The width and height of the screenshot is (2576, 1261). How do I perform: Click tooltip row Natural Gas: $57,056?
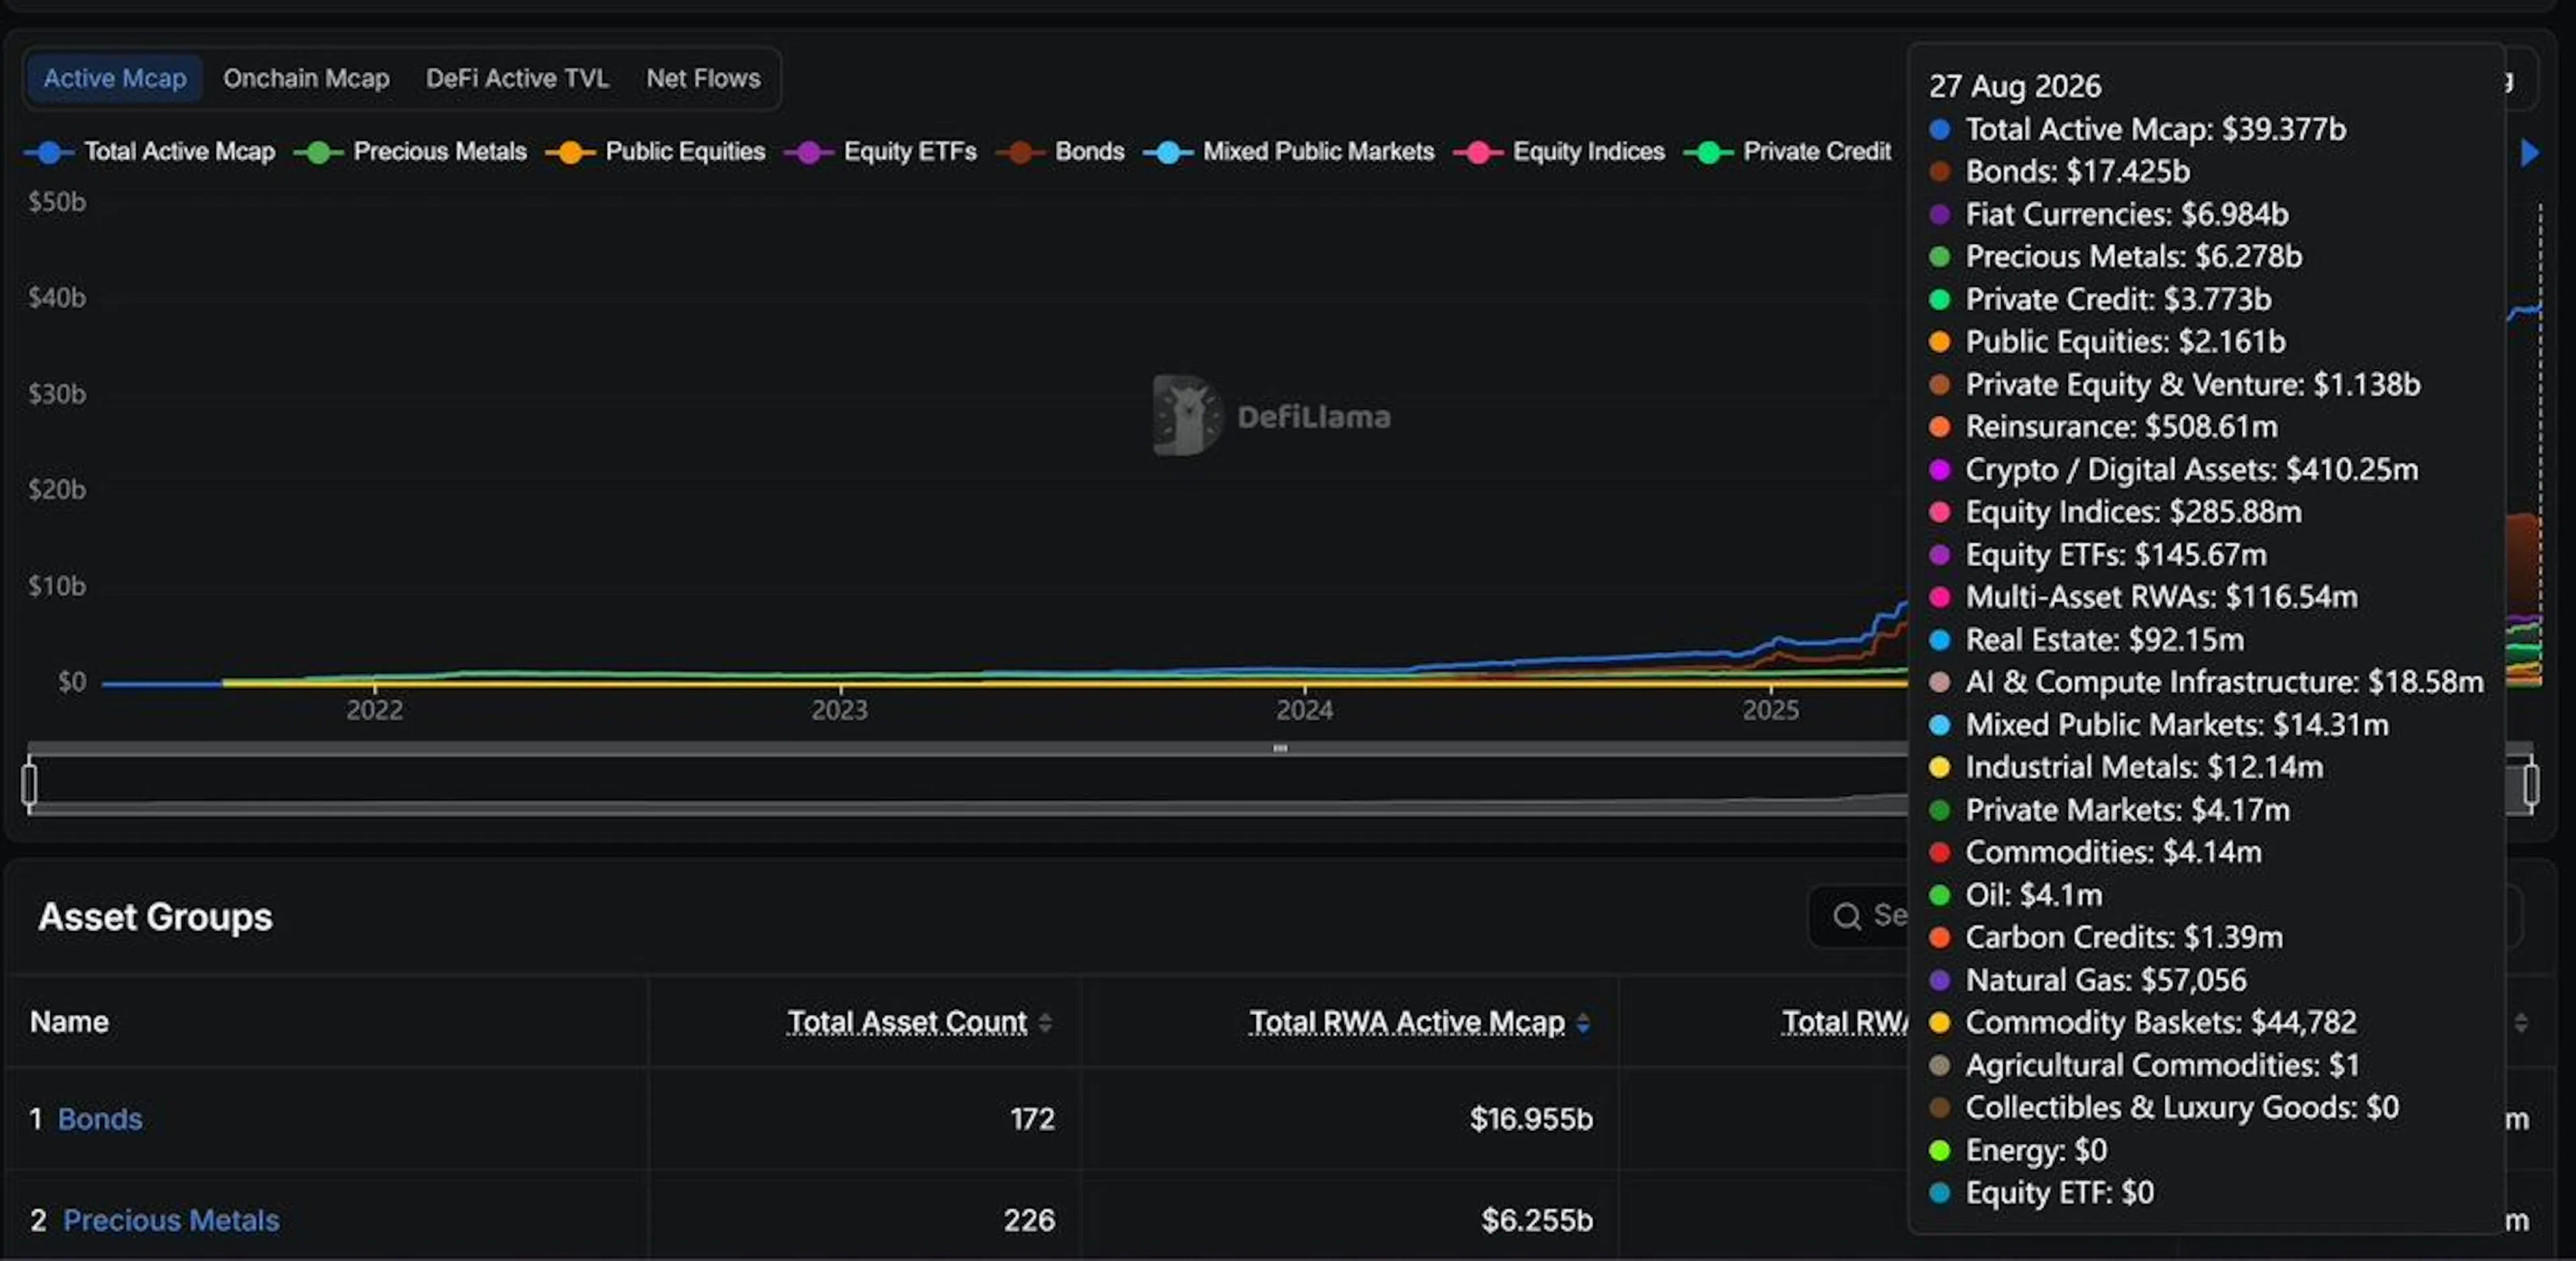click(x=2088, y=980)
